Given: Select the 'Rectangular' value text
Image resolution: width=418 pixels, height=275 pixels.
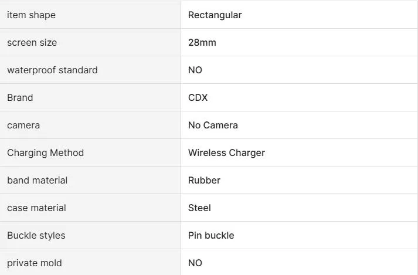Looking at the screenshot, I should [215, 15].
